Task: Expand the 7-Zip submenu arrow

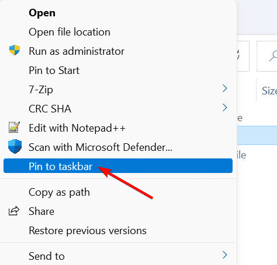Action: coord(225,89)
